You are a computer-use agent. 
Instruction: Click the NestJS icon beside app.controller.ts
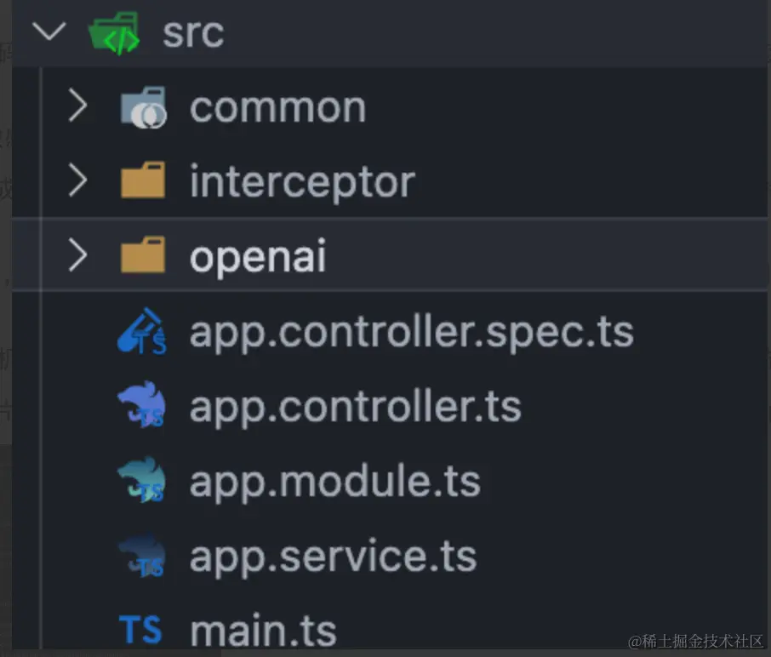pos(142,405)
